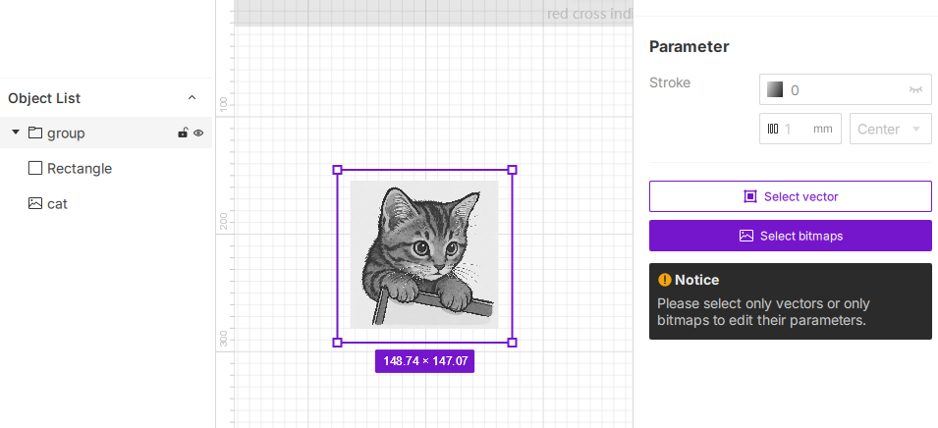The height and width of the screenshot is (428, 938).
Task: Open the Center stroke alignment dropdown
Action: click(891, 129)
